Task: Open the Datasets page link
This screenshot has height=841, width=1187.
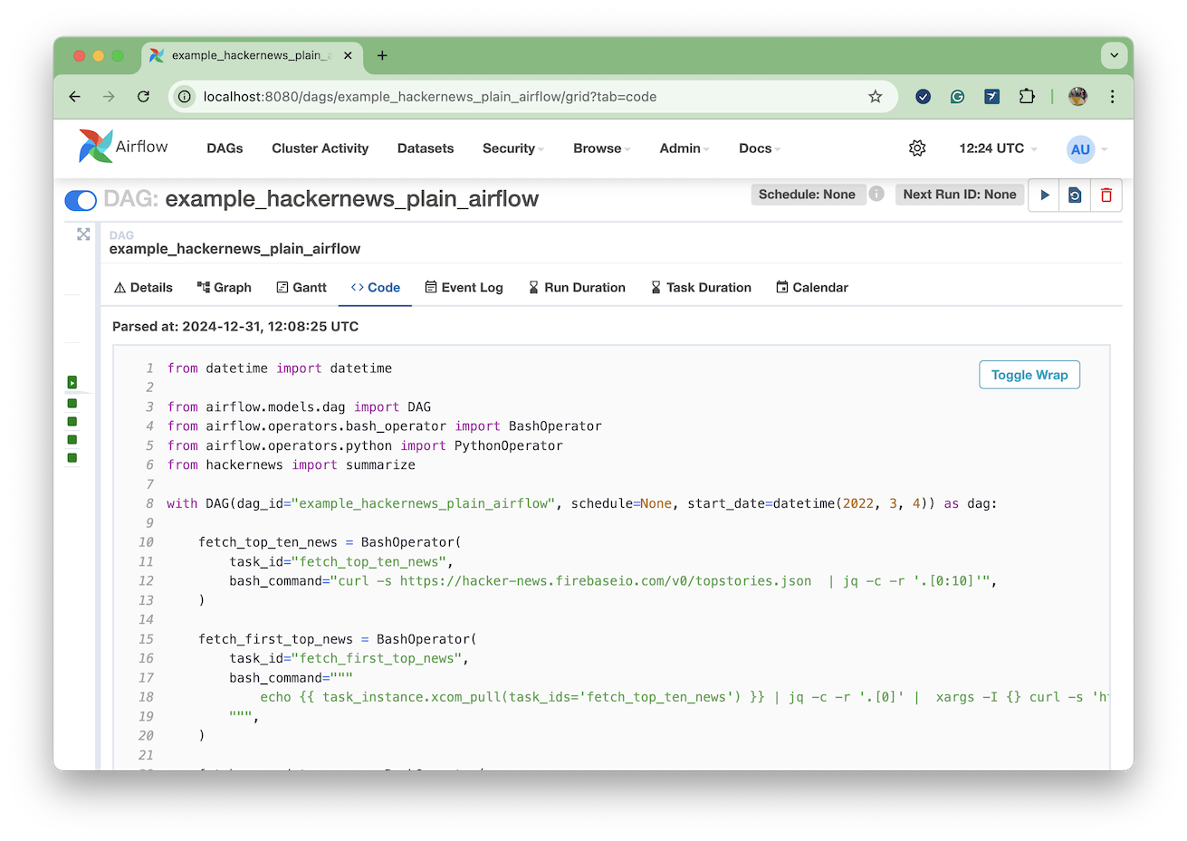Action: click(x=426, y=148)
